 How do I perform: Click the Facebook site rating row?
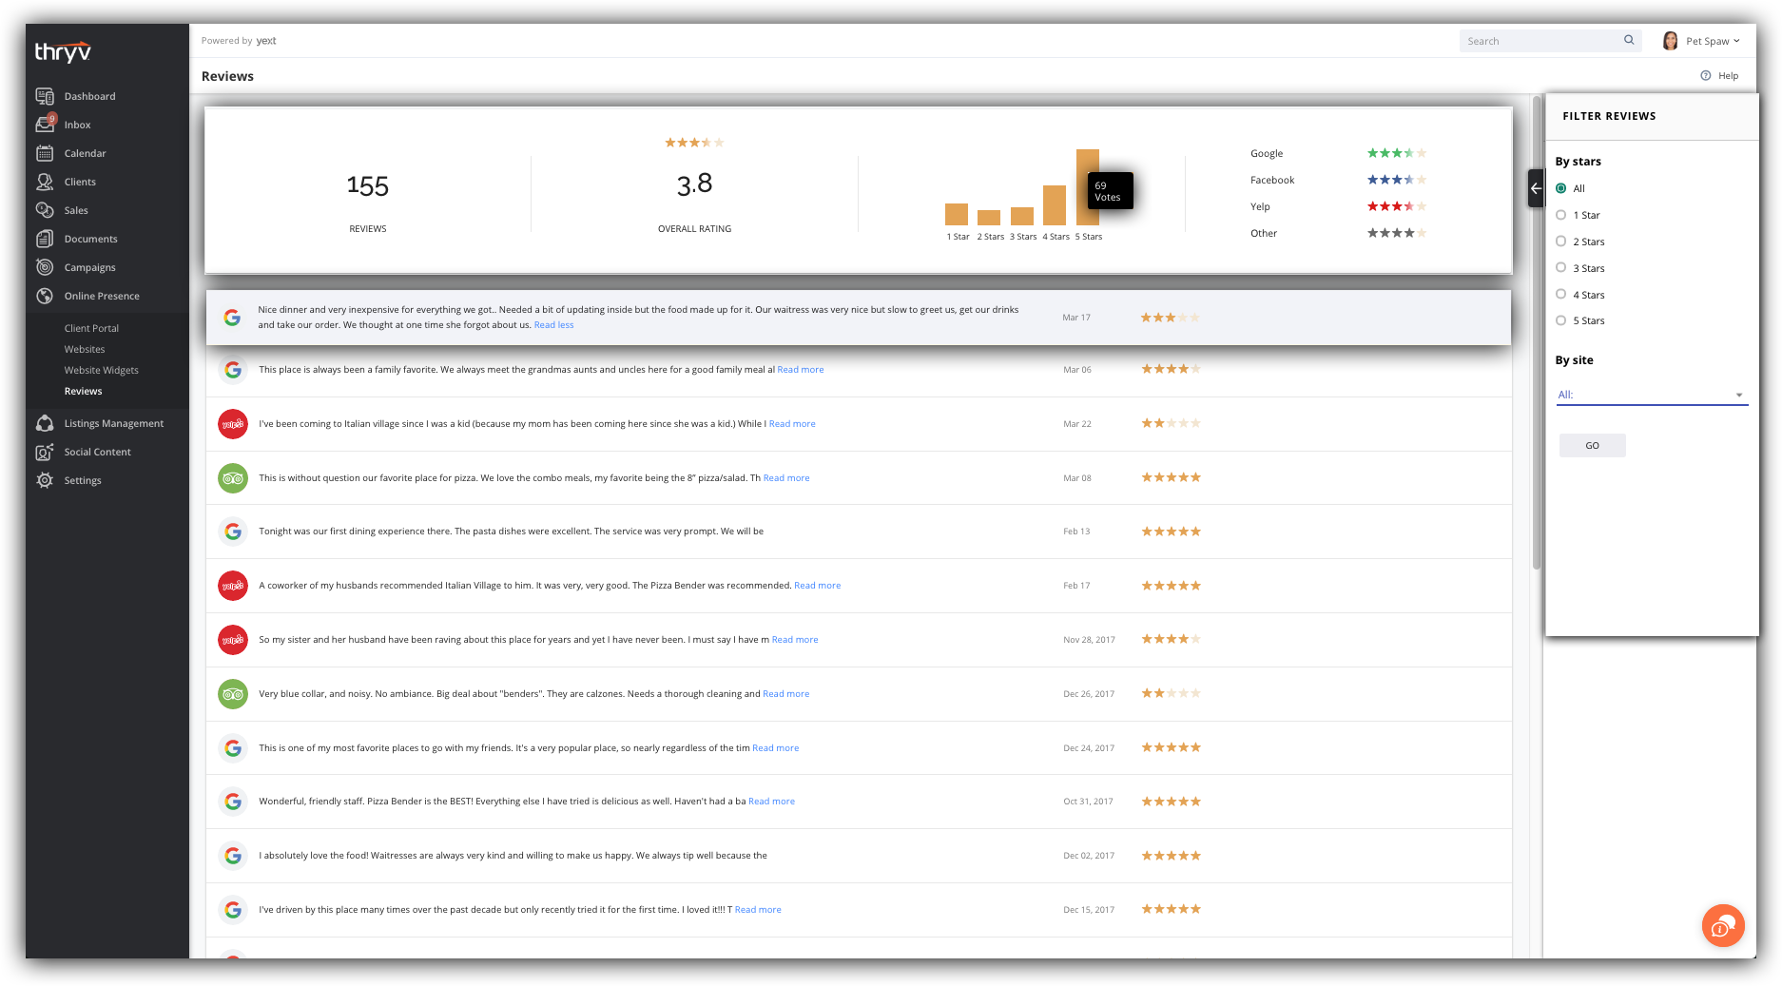1338,180
